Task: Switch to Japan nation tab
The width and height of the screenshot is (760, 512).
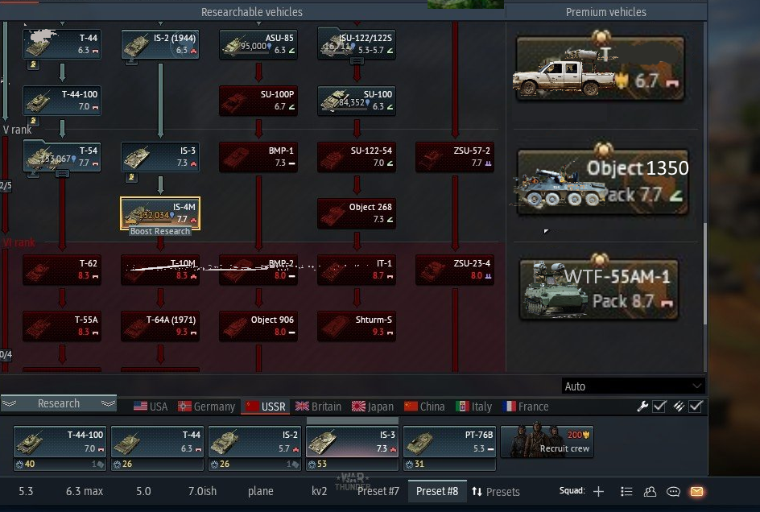Action: (x=373, y=407)
